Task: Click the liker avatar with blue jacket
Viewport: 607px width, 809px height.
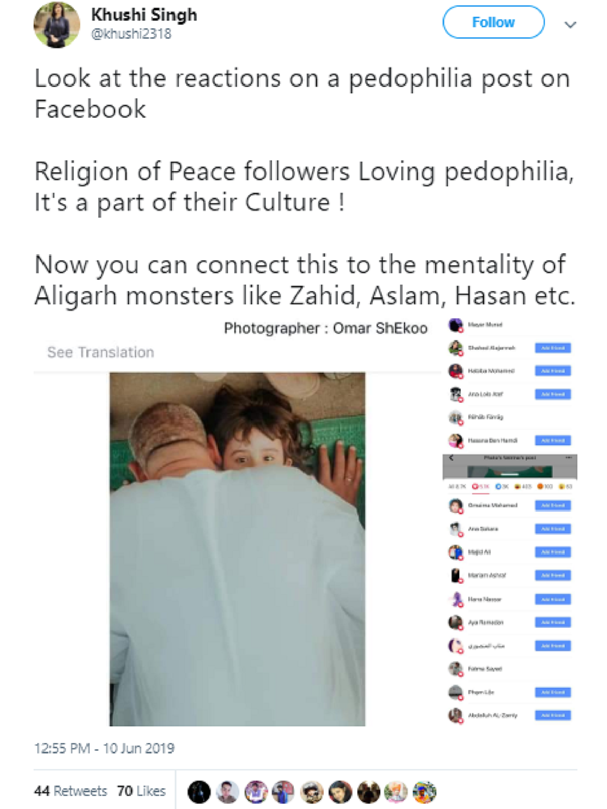Action: 283,792
